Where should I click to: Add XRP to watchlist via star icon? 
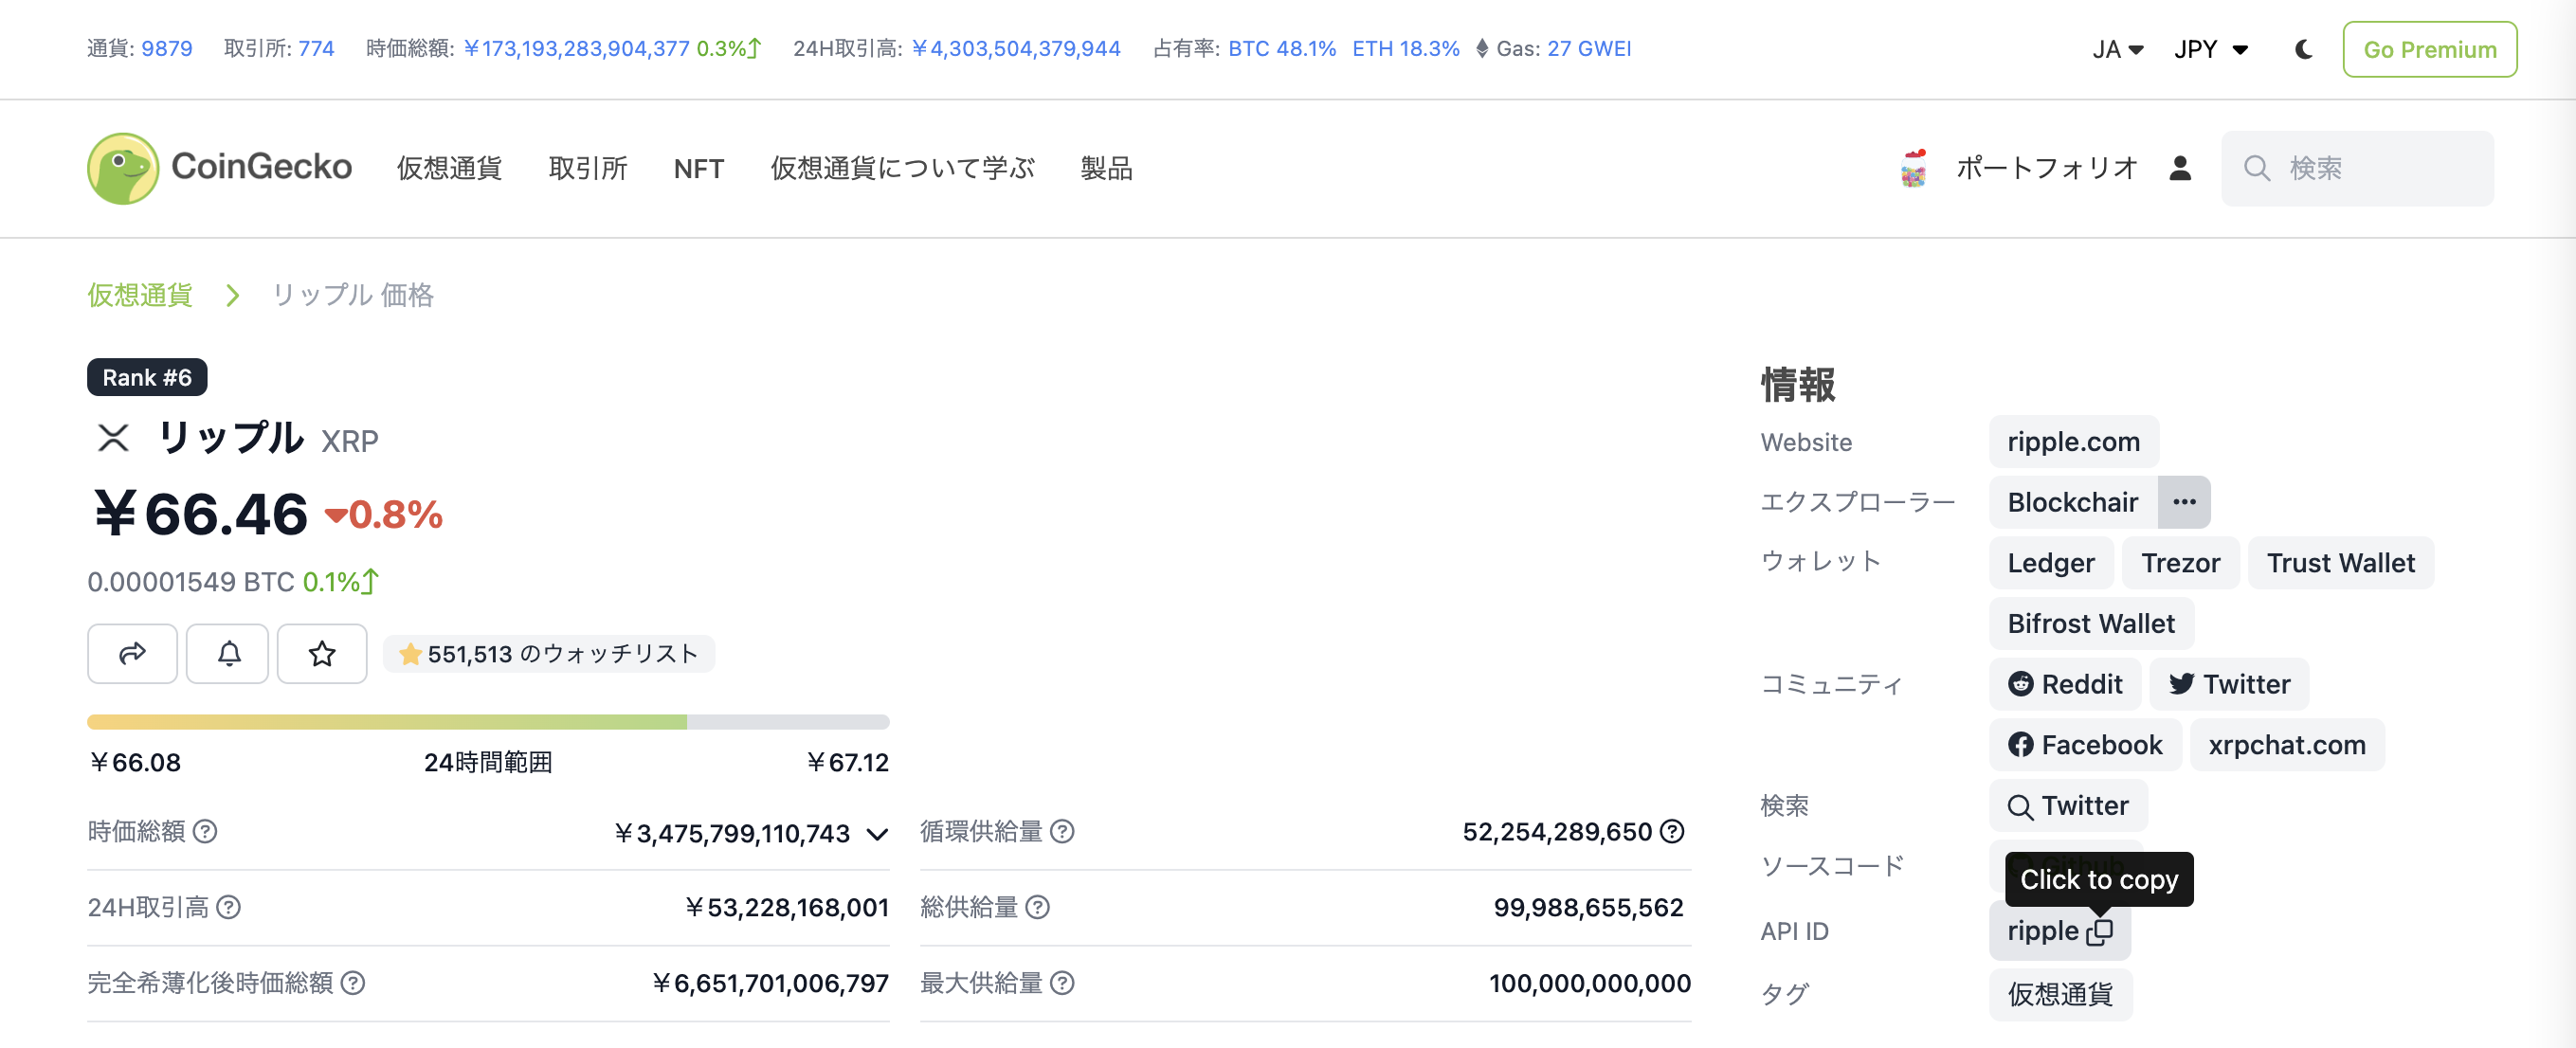(x=322, y=654)
